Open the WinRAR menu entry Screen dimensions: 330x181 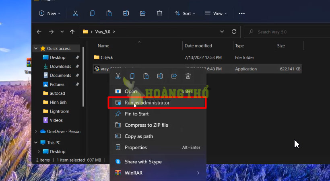(x=157, y=173)
